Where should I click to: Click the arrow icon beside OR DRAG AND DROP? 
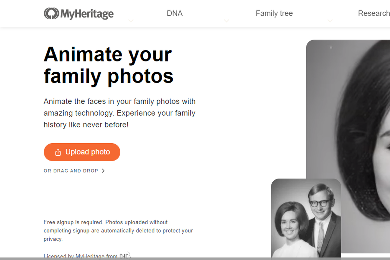point(103,171)
